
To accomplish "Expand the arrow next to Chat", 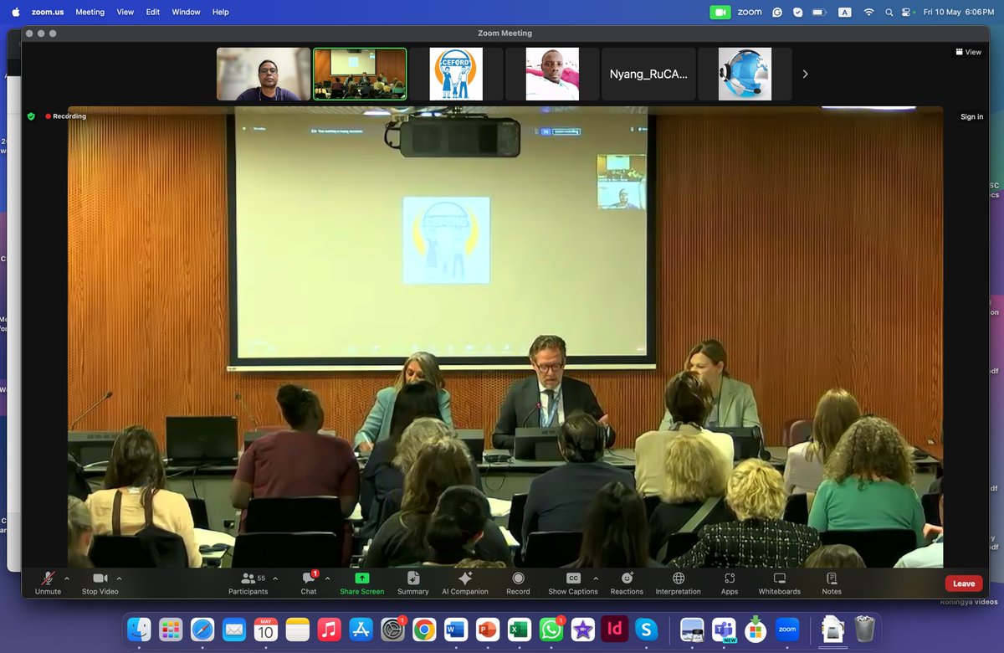I will click(x=327, y=578).
